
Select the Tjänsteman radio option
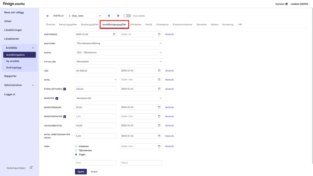point(76,150)
